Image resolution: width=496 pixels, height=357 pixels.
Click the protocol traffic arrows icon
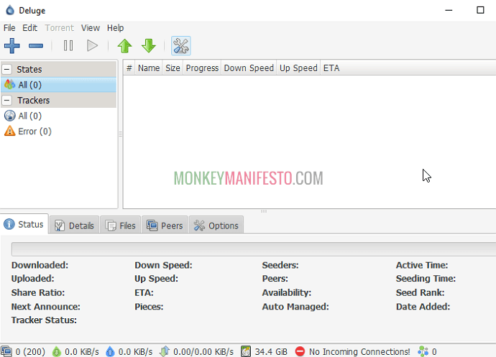click(x=165, y=351)
